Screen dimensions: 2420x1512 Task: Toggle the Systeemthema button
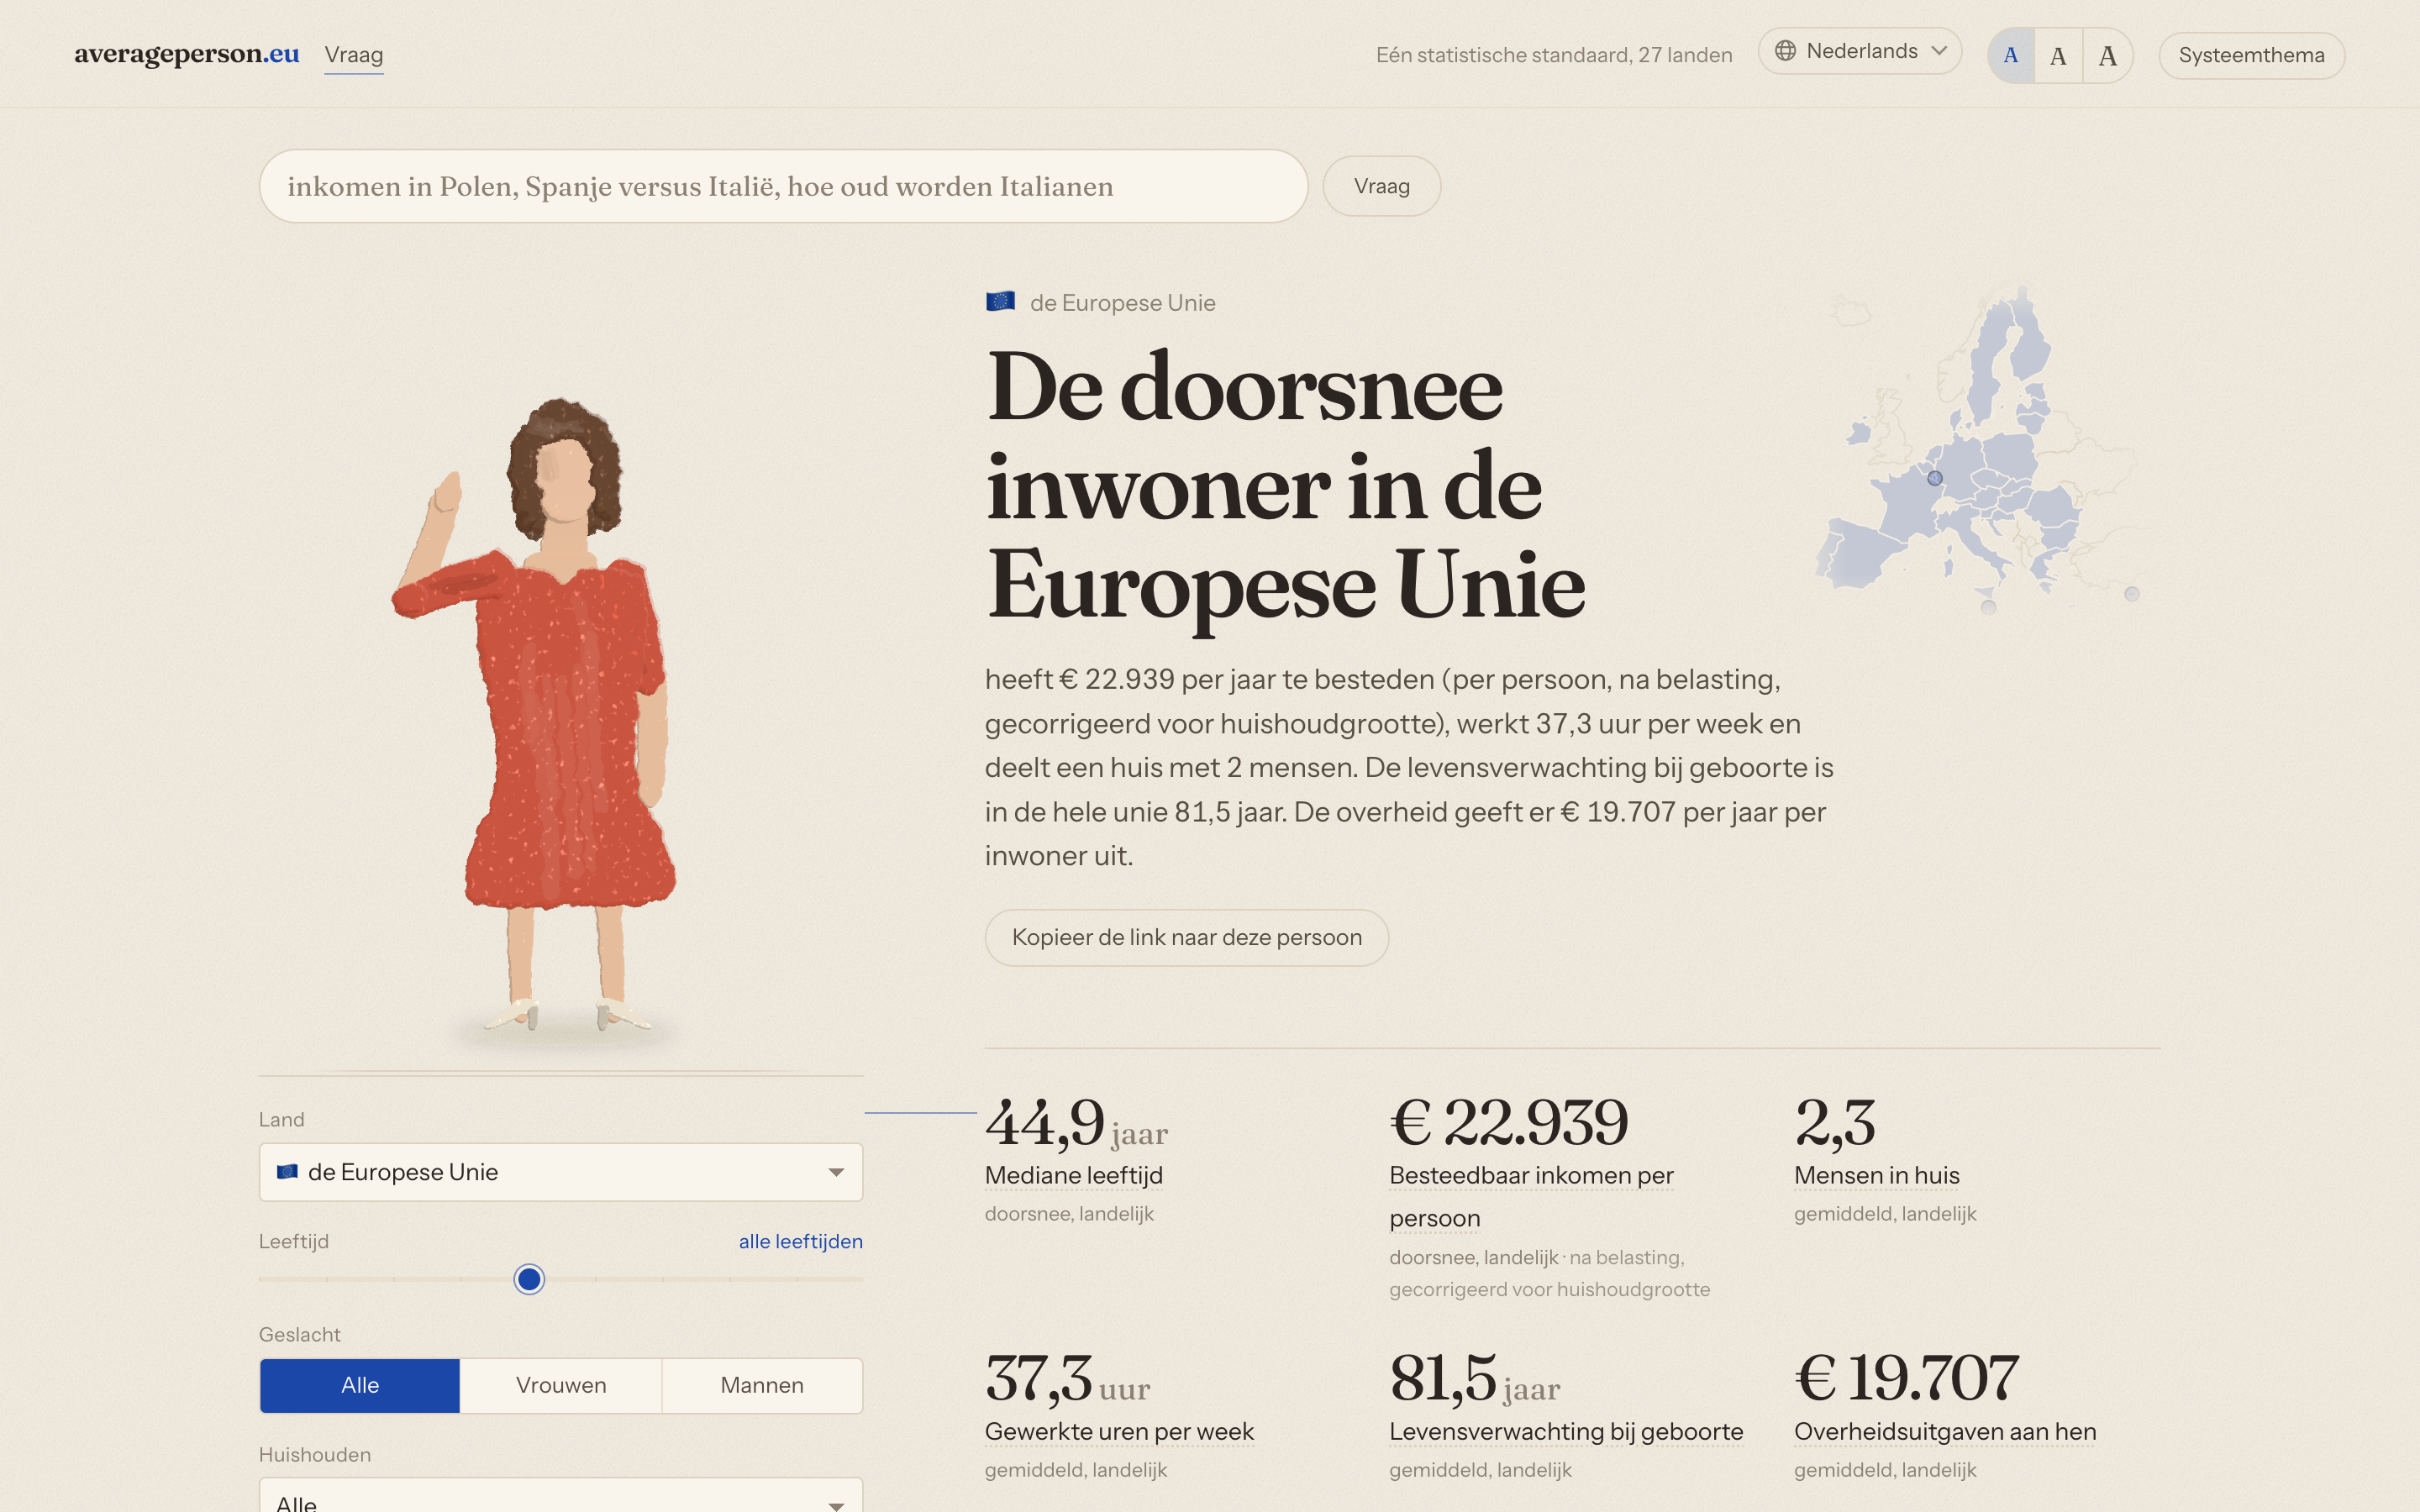2251,55
